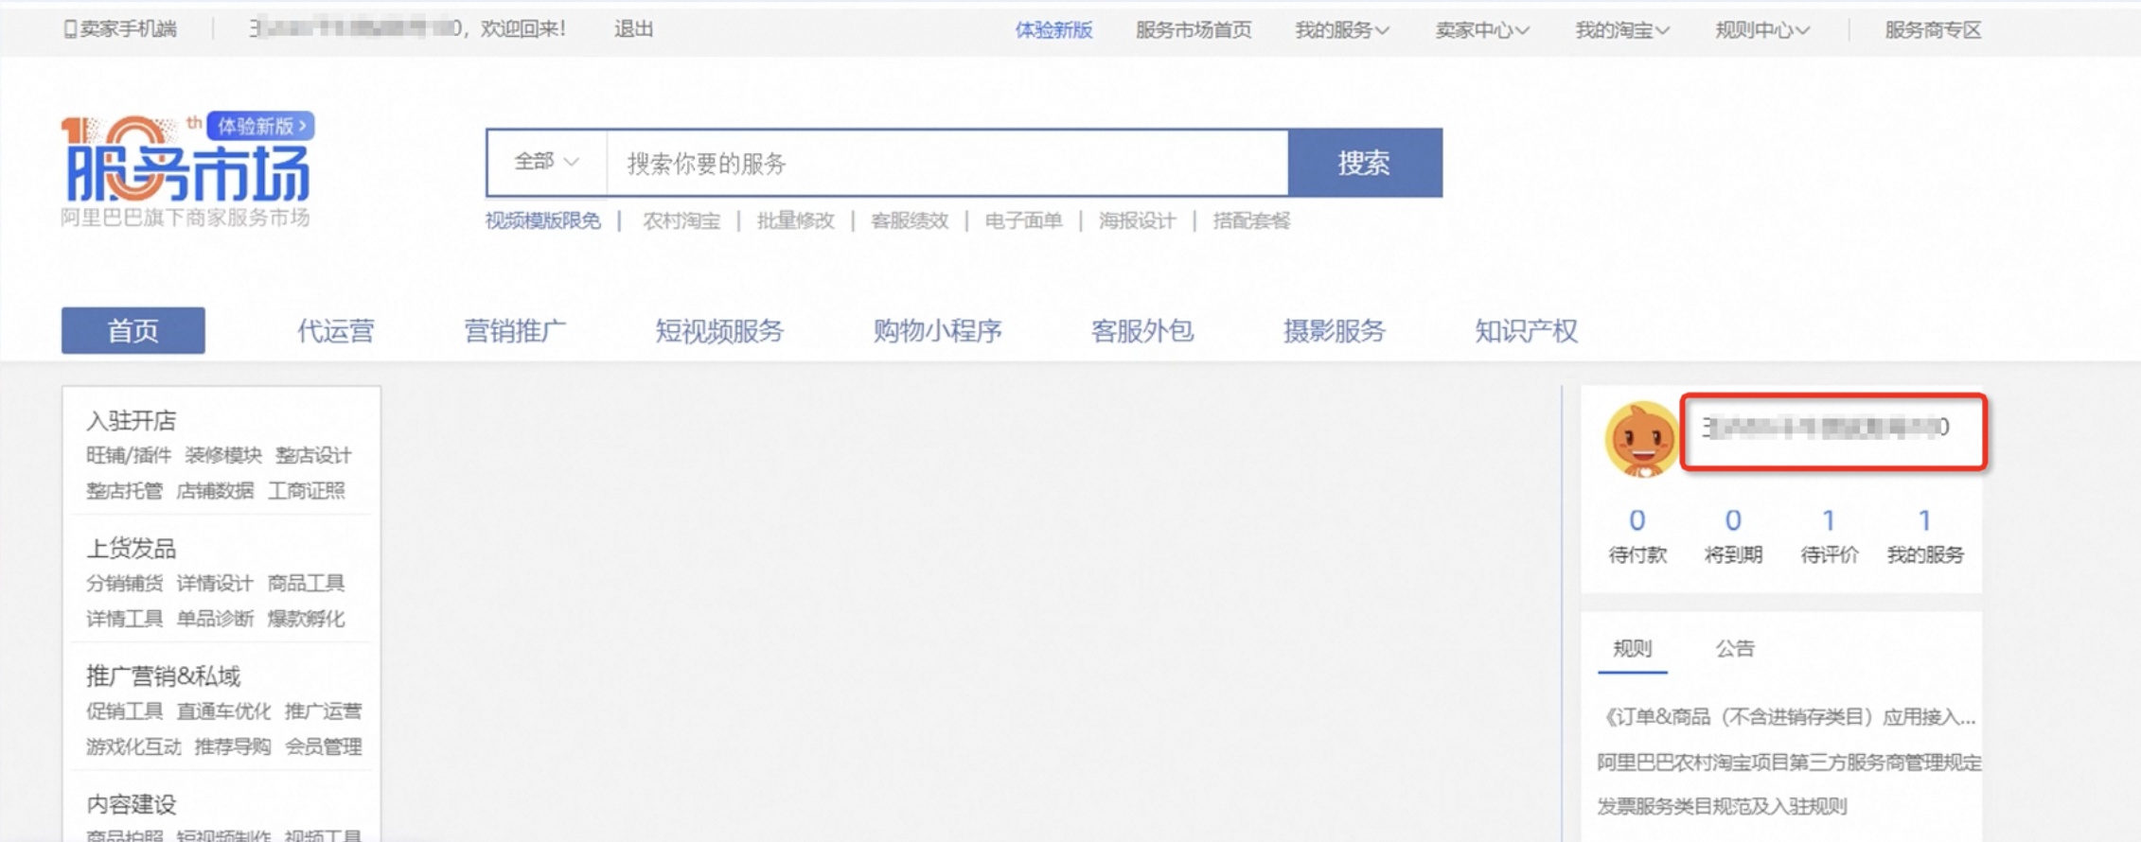Click the 退出 logout link
2141x842 pixels.
click(633, 29)
